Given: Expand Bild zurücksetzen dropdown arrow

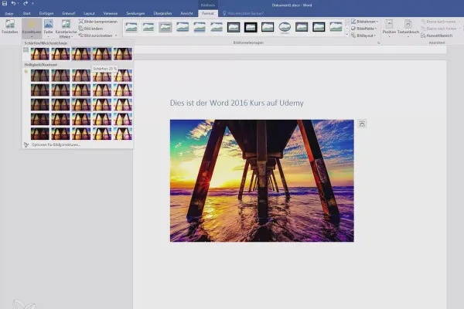Looking at the screenshot, I should 116,36.
